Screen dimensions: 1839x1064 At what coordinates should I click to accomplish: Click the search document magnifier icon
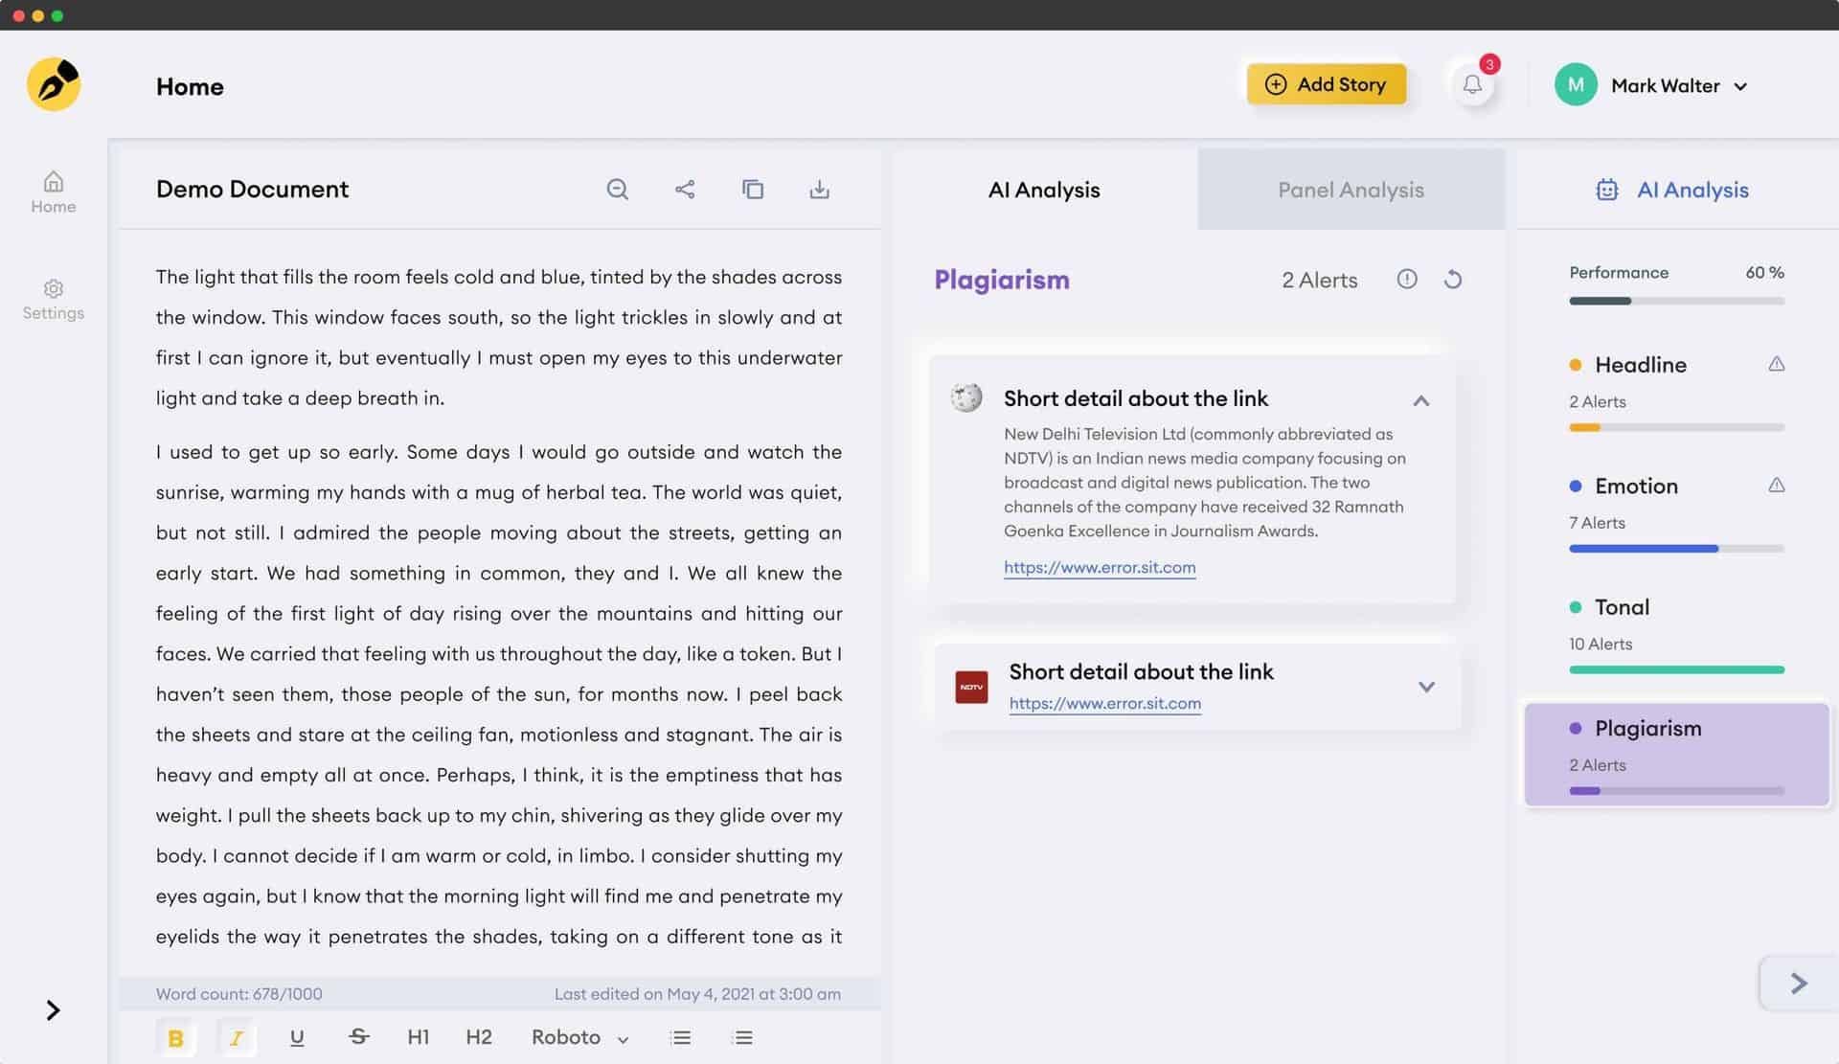618,190
